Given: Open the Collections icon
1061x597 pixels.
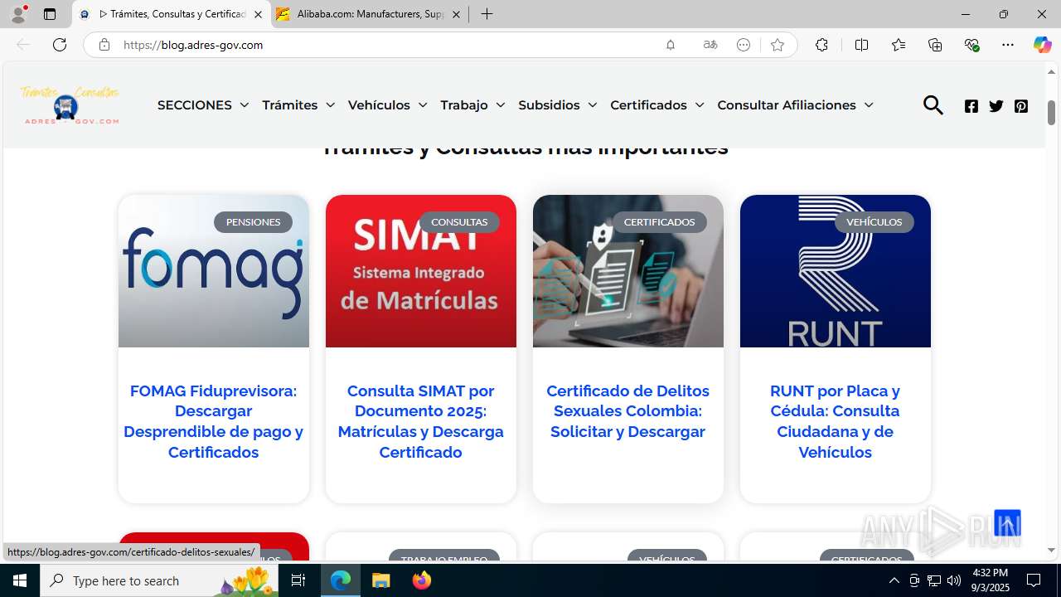Looking at the screenshot, I should 935,45.
